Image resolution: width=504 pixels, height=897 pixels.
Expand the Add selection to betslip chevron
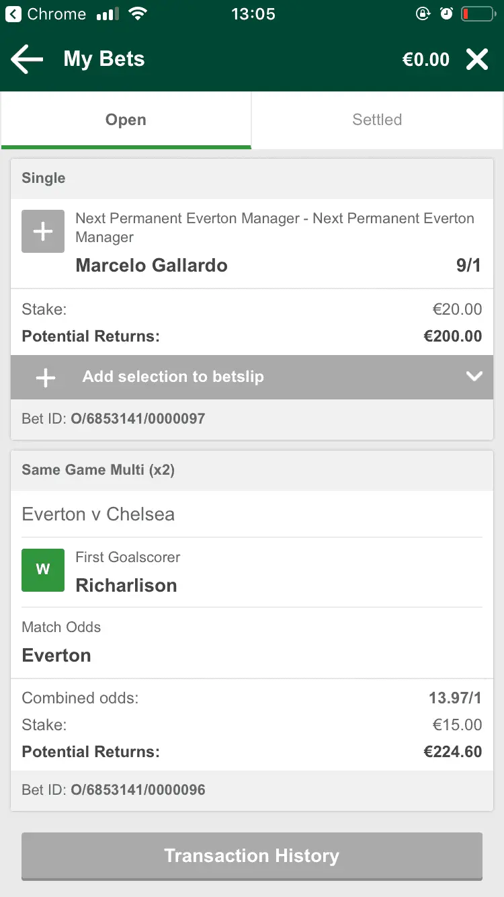(474, 377)
